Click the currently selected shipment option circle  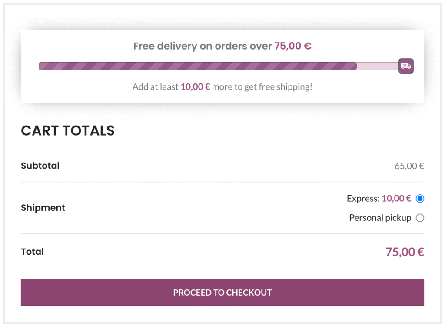point(420,199)
